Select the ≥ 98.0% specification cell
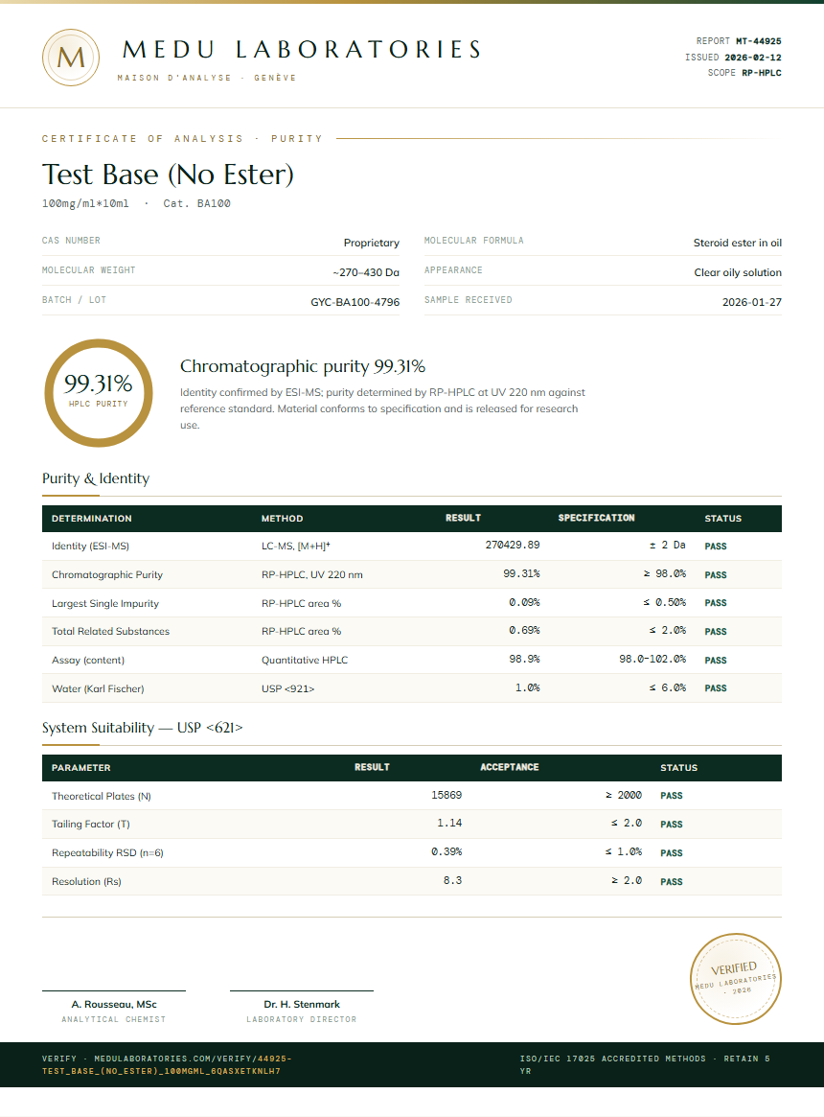The image size is (824, 1117). (665, 573)
